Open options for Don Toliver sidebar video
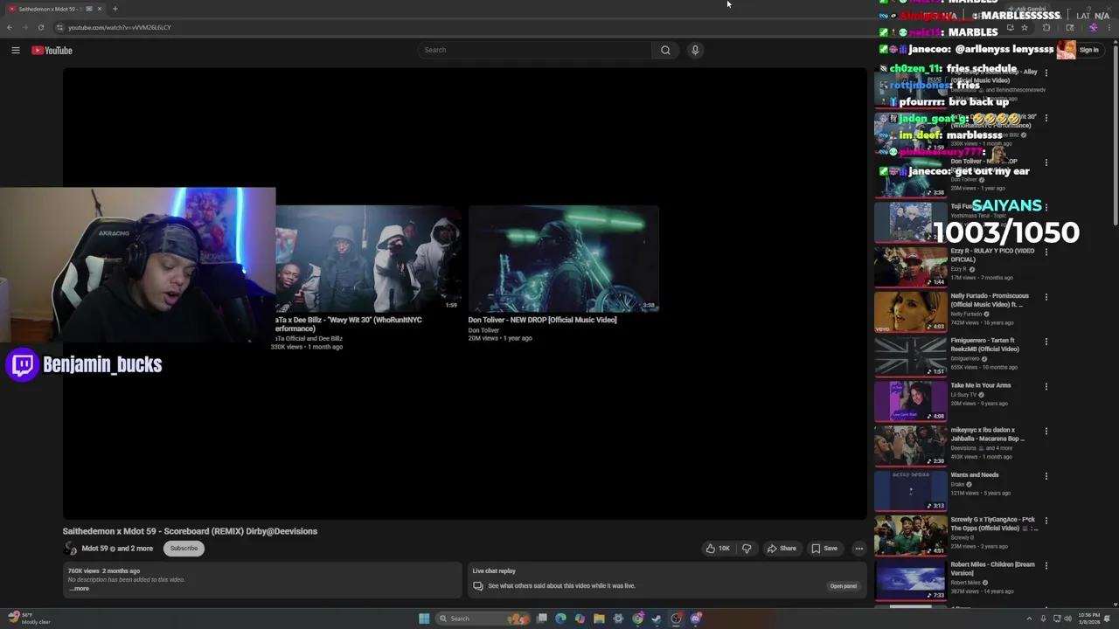 1046,162
